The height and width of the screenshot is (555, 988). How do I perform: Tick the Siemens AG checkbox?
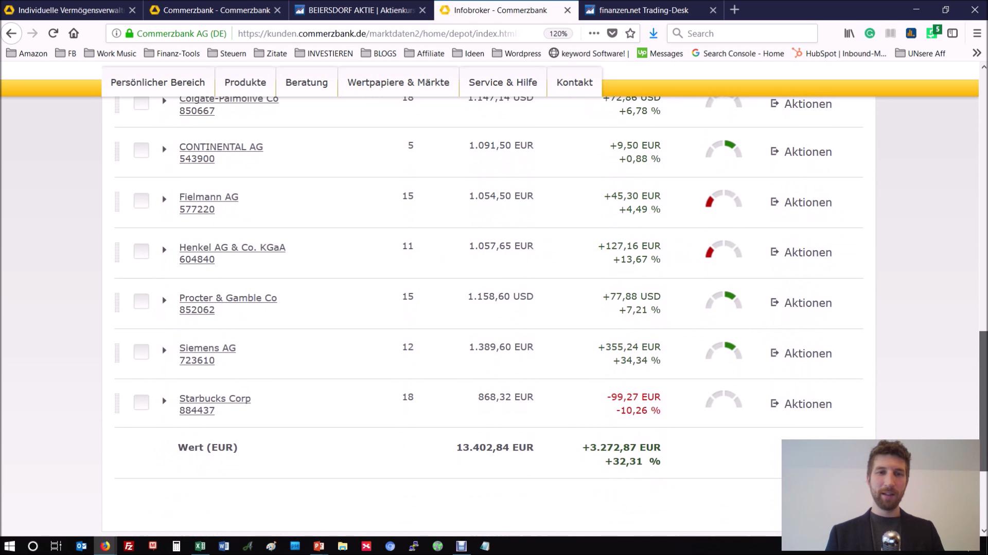pos(141,351)
